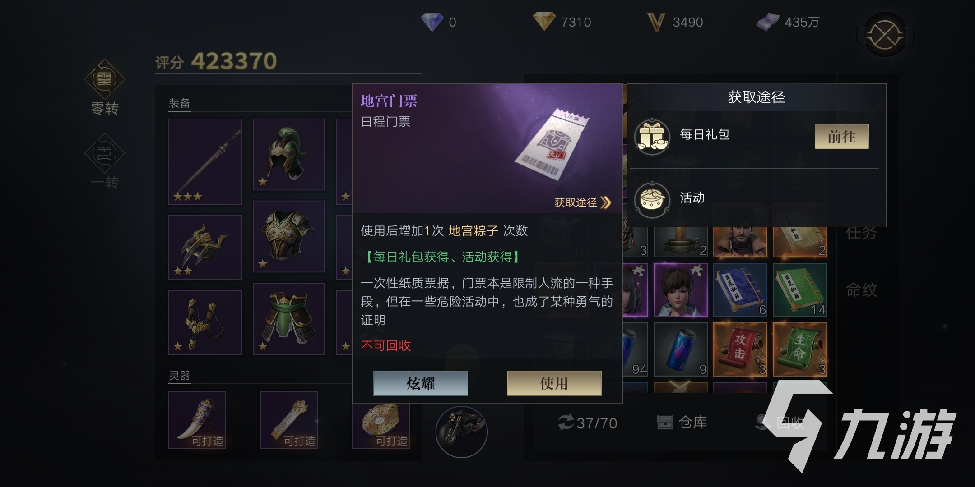Image resolution: width=975 pixels, height=487 pixels.
Task: Open the motorcycle mount icon
Action: (x=461, y=432)
